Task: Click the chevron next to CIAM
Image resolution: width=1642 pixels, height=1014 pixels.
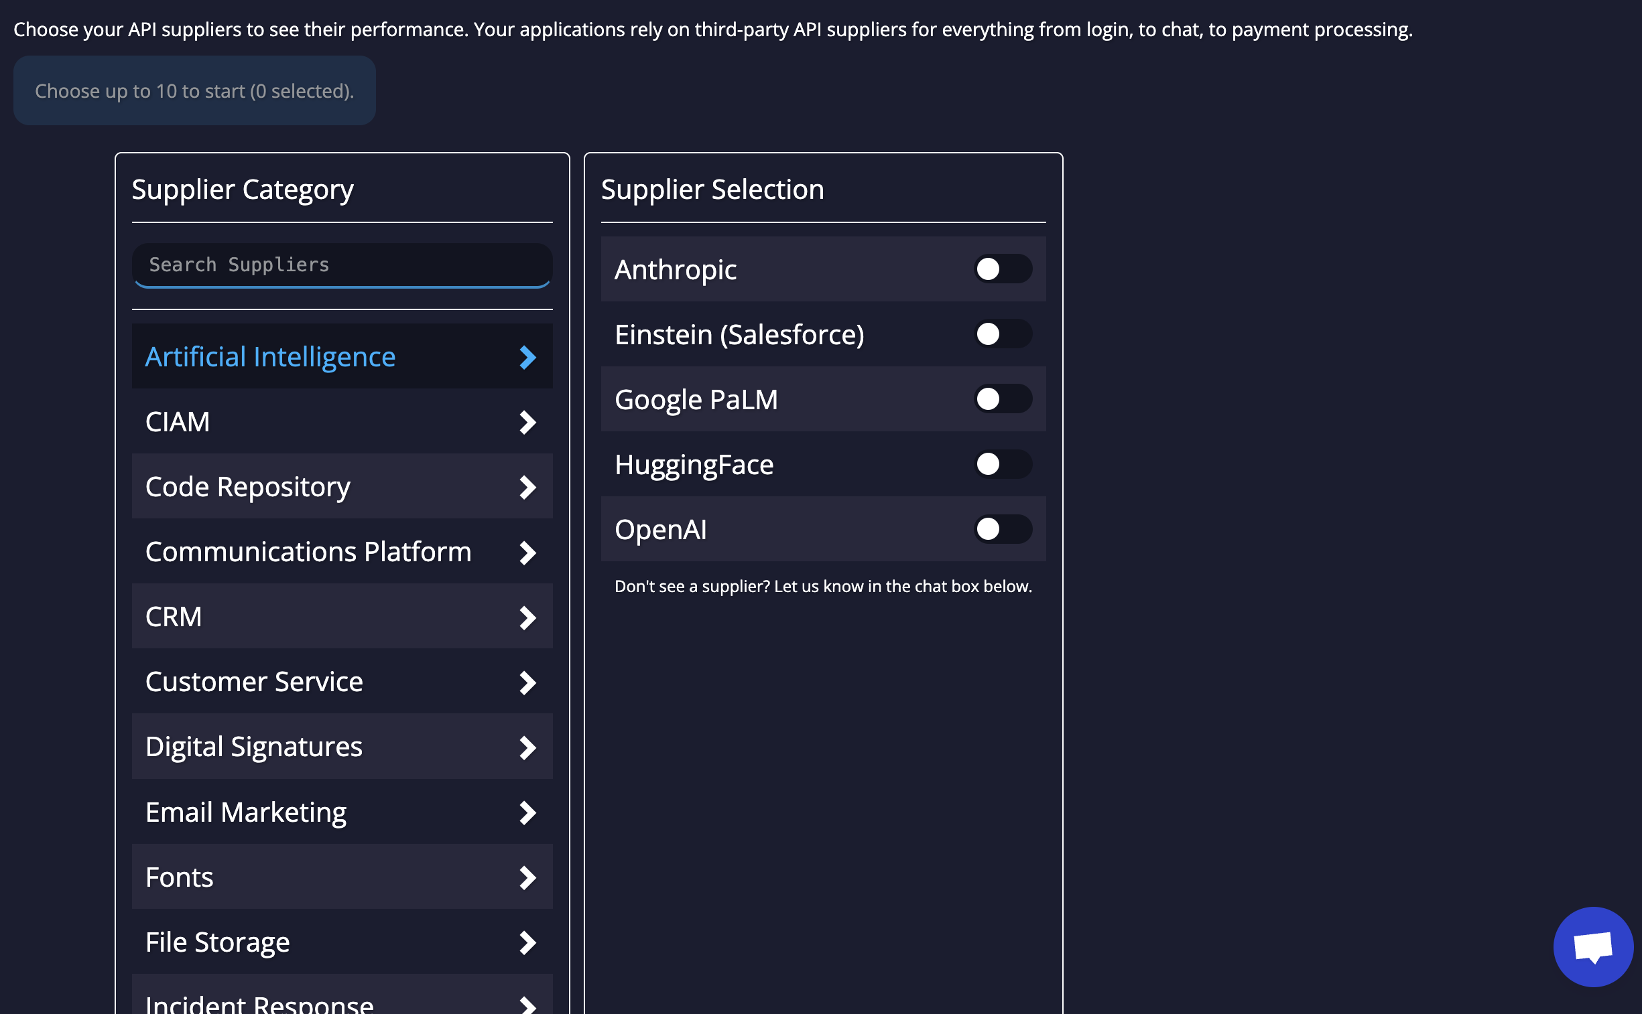Action: pyautogui.click(x=527, y=423)
